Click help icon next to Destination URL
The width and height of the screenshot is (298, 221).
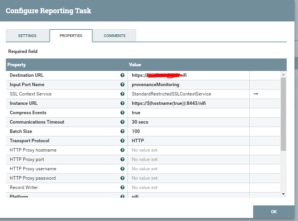click(x=122, y=75)
